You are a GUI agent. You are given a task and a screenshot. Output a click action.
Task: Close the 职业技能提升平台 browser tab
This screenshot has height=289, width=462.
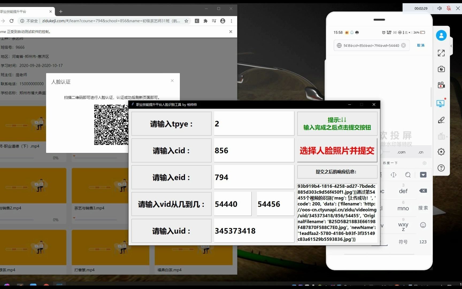51,12
